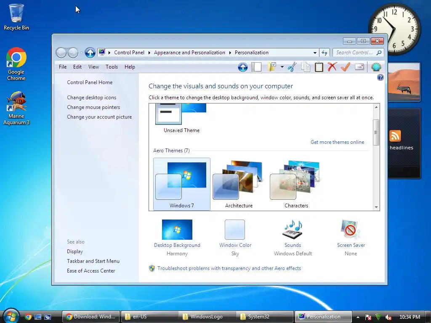
Task: Click the Control Panel breadcrumb
Action: point(129,53)
